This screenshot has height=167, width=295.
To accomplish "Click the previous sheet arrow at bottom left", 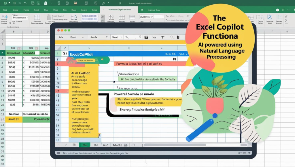I will coord(59,145).
